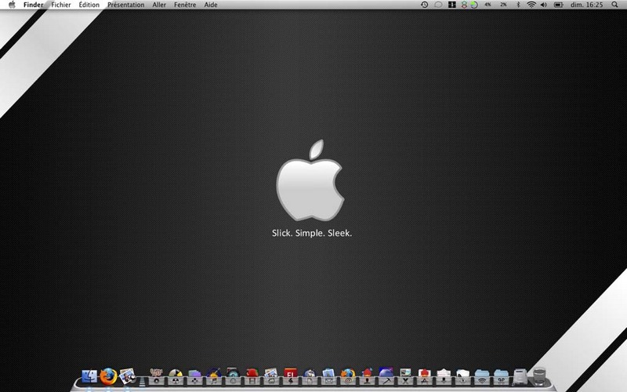Open the Présentation menu
The image size is (627, 392).
[x=125, y=5]
